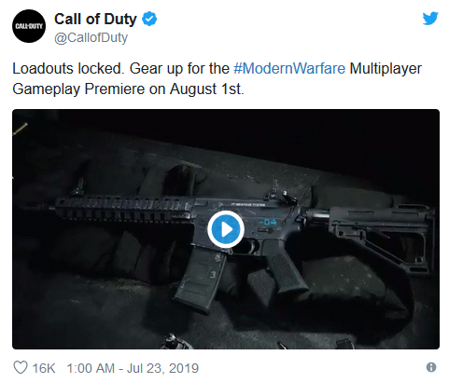Viewport: 449px width, 383px height.
Task: Open the tweet info icon
Action: coord(431,367)
